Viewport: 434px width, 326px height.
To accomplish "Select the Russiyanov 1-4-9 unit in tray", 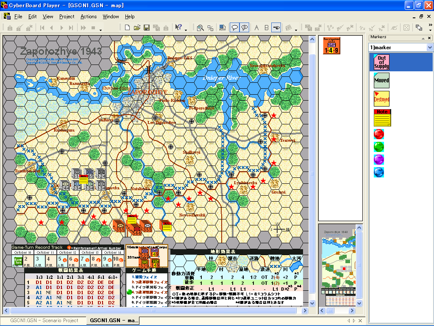I will [x=331, y=45].
